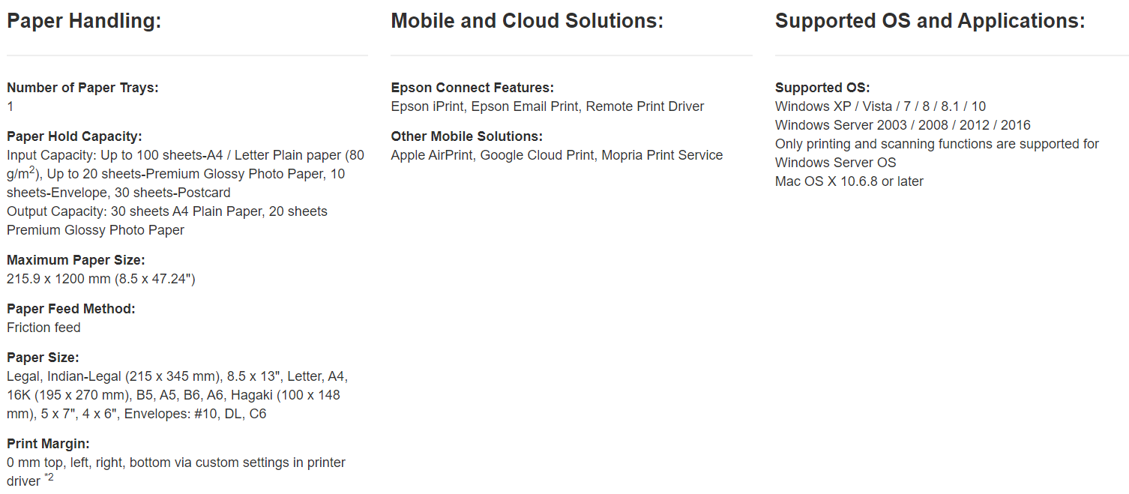Image resolution: width=1129 pixels, height=494 pixels.
Task: Click the "Paper Handling:" section heading
Action: (x=84, y=21)
